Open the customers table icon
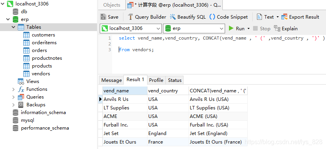326x149 pixels. tap(26, 35)
